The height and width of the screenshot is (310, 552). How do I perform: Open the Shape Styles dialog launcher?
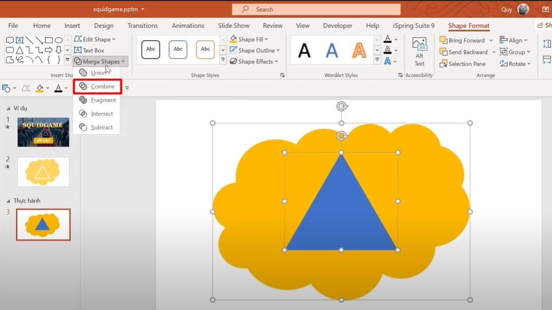(x=283, y=75)
